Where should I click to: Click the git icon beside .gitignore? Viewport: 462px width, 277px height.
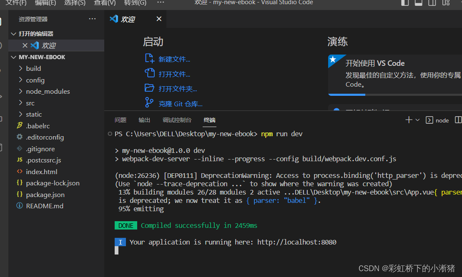coord(20,148)
